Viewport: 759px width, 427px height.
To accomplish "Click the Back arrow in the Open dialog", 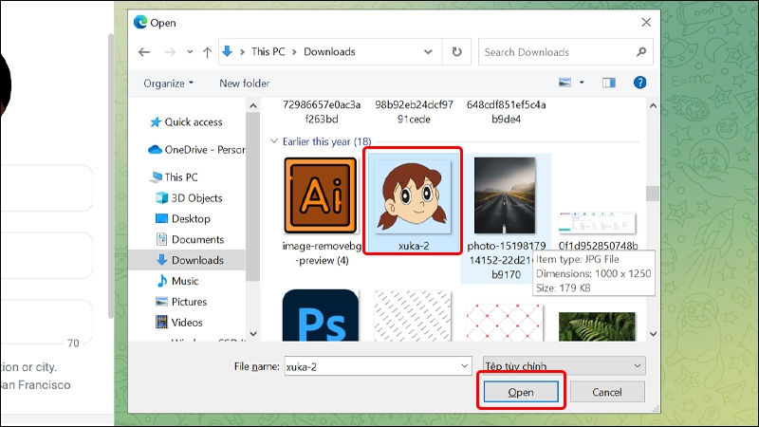I will coord(144,52).
